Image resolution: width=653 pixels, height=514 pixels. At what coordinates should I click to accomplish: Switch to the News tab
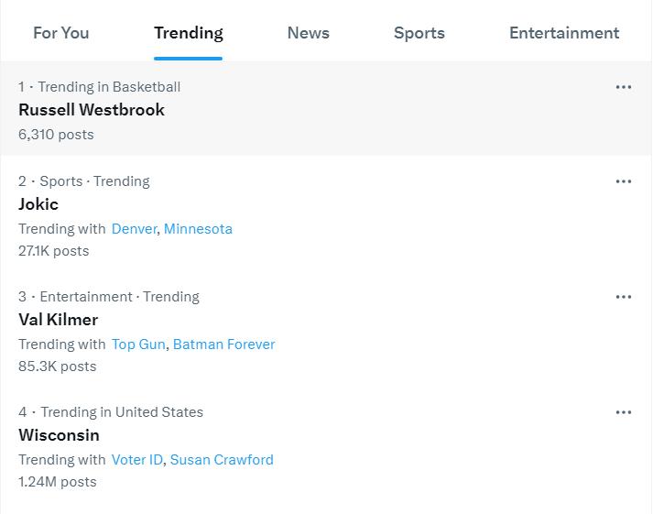(x=308, y=33)
